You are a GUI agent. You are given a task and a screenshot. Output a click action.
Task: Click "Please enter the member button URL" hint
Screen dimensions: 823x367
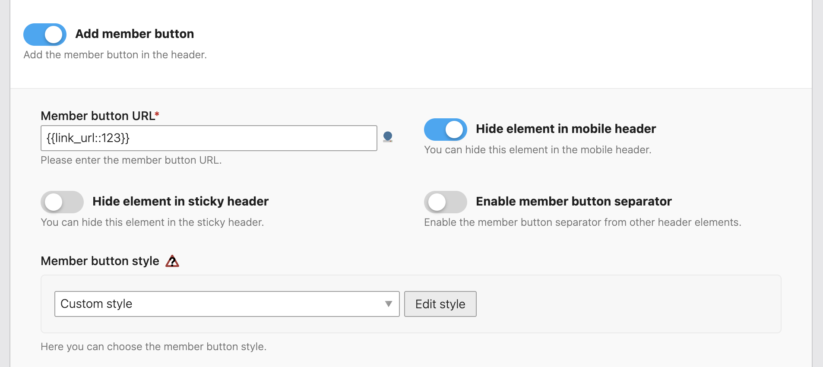[131, 160]
